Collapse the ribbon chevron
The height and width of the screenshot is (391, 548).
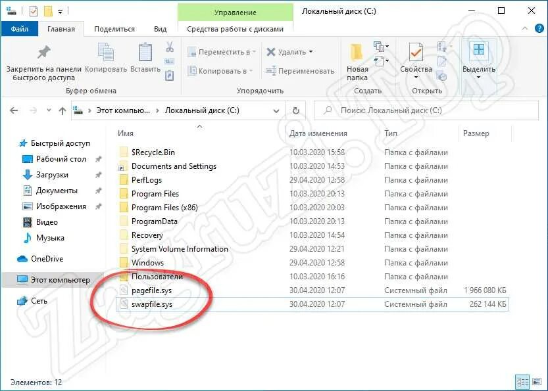point(524,29)
